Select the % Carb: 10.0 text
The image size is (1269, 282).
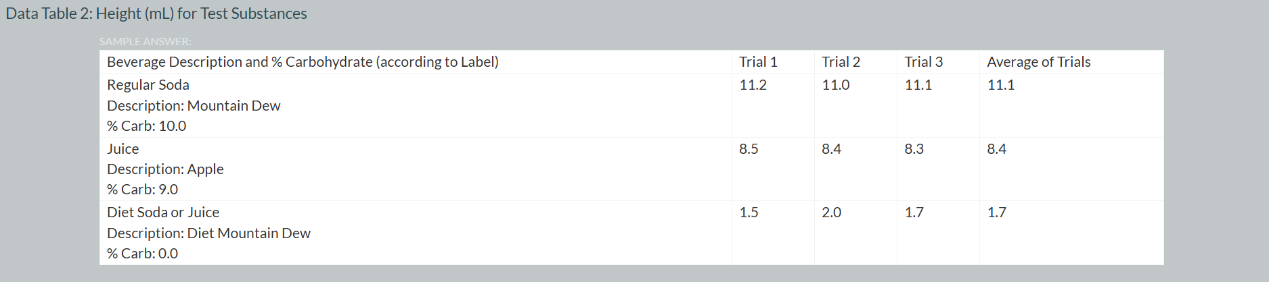click(146, 126)
